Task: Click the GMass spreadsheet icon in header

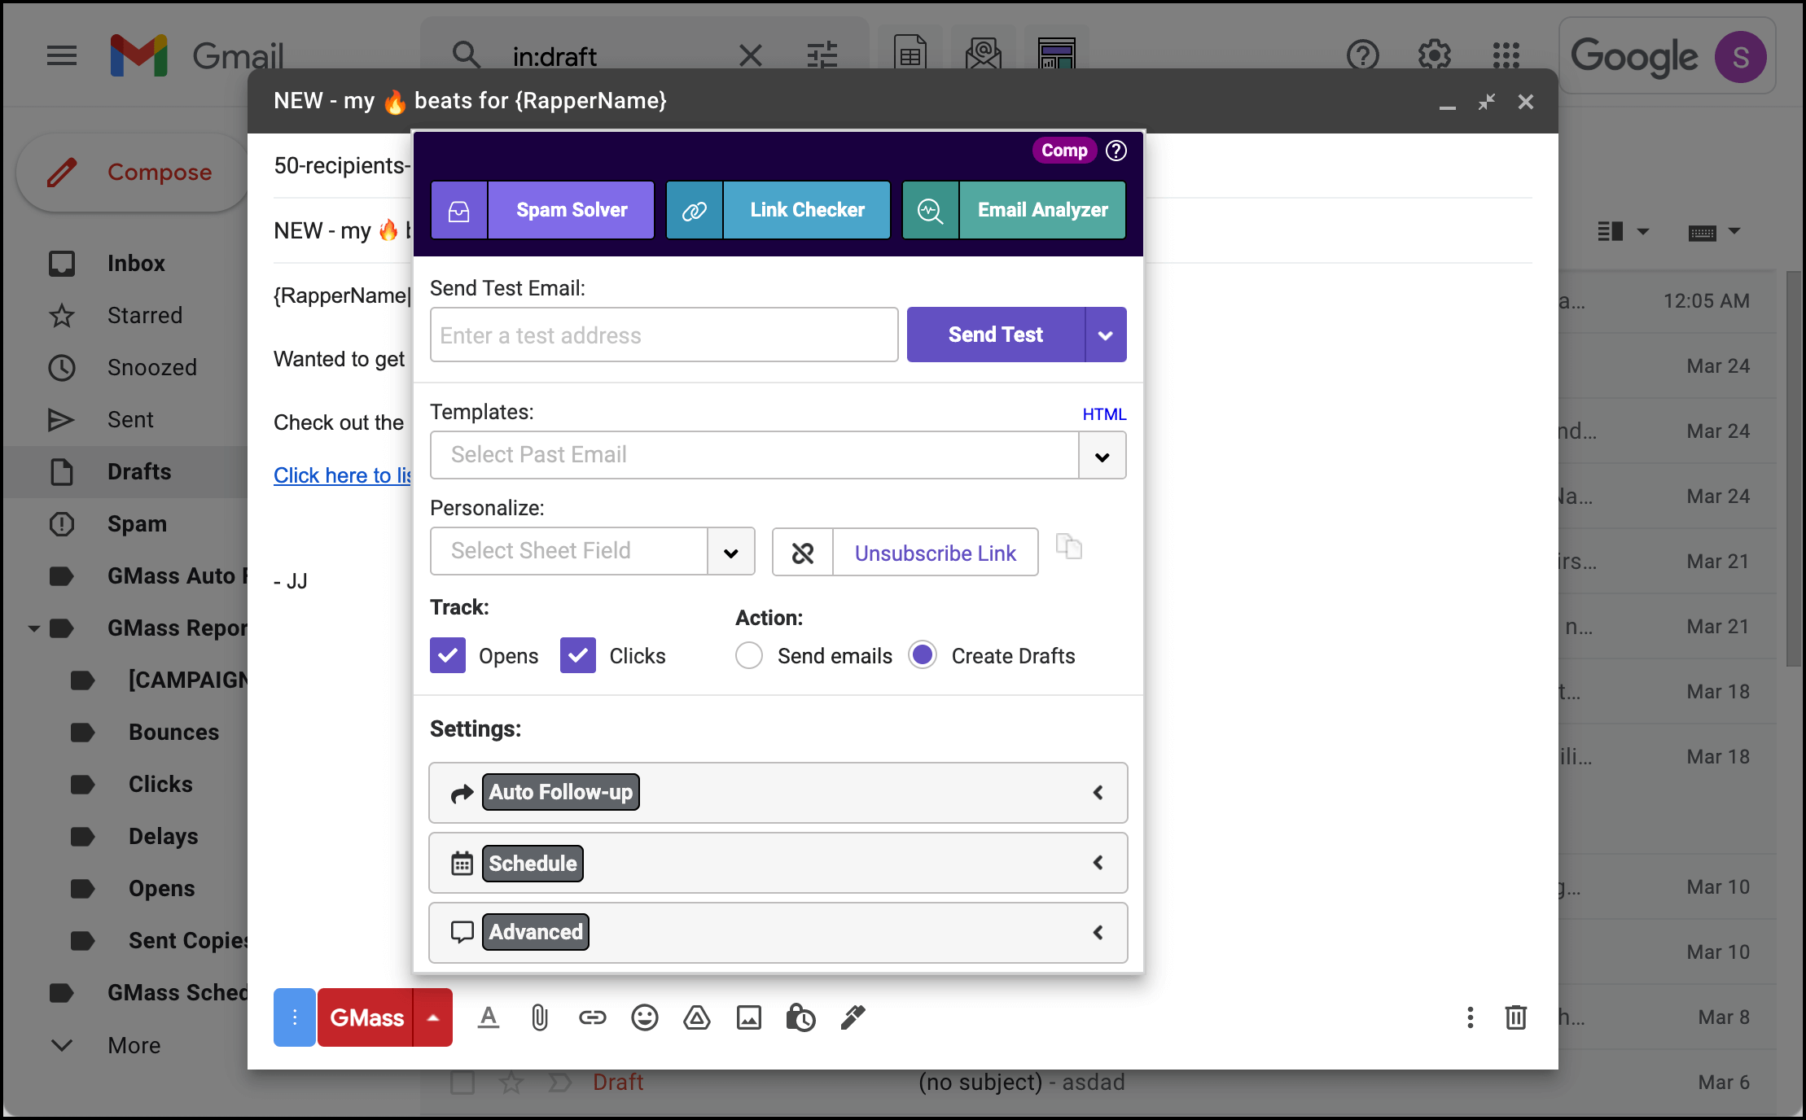Action: [x=910, y=54]
